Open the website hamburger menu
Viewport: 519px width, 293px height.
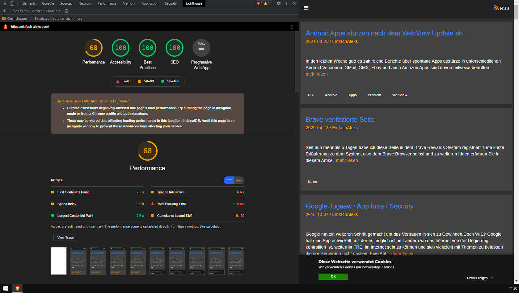point(306,8)
